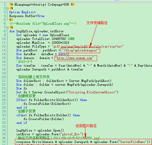
Task: Click the "ServerFileName" string on line 37
Action: (133, 142)
